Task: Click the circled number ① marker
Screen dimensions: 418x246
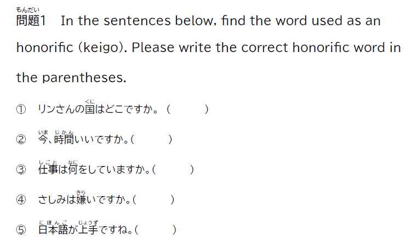Action: (x=21, y=109)
